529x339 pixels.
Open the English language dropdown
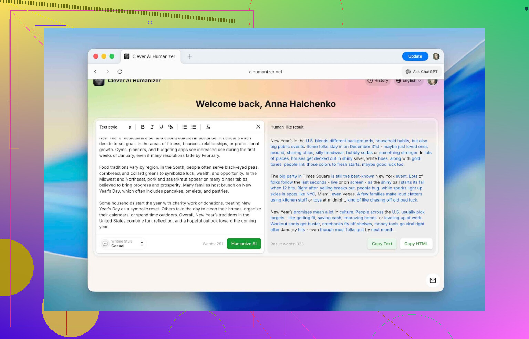(x=408, y=81)
